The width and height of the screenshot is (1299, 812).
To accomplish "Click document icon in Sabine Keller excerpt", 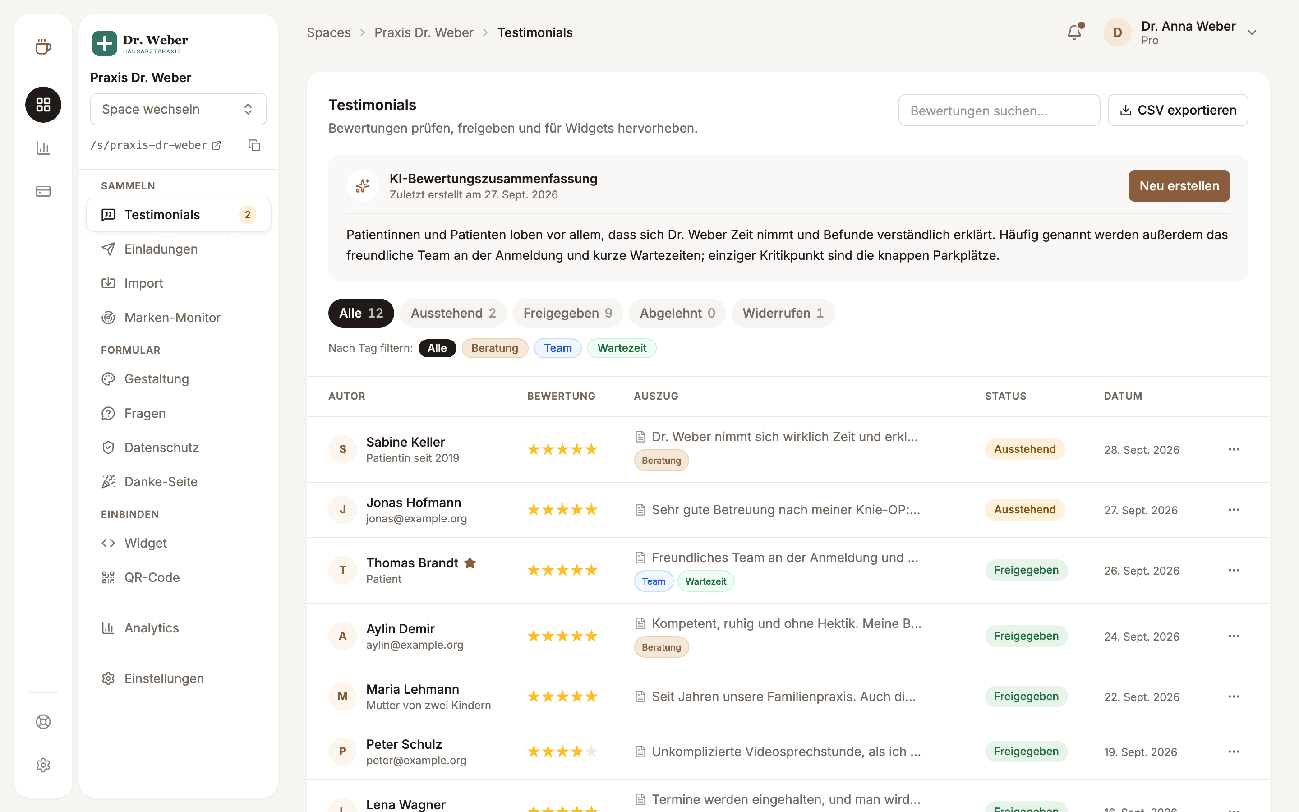I will [640, 437].
